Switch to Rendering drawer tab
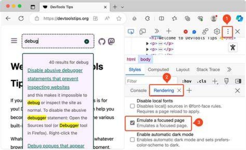Viewport: 246px width, 150px height. click(164, 91)
